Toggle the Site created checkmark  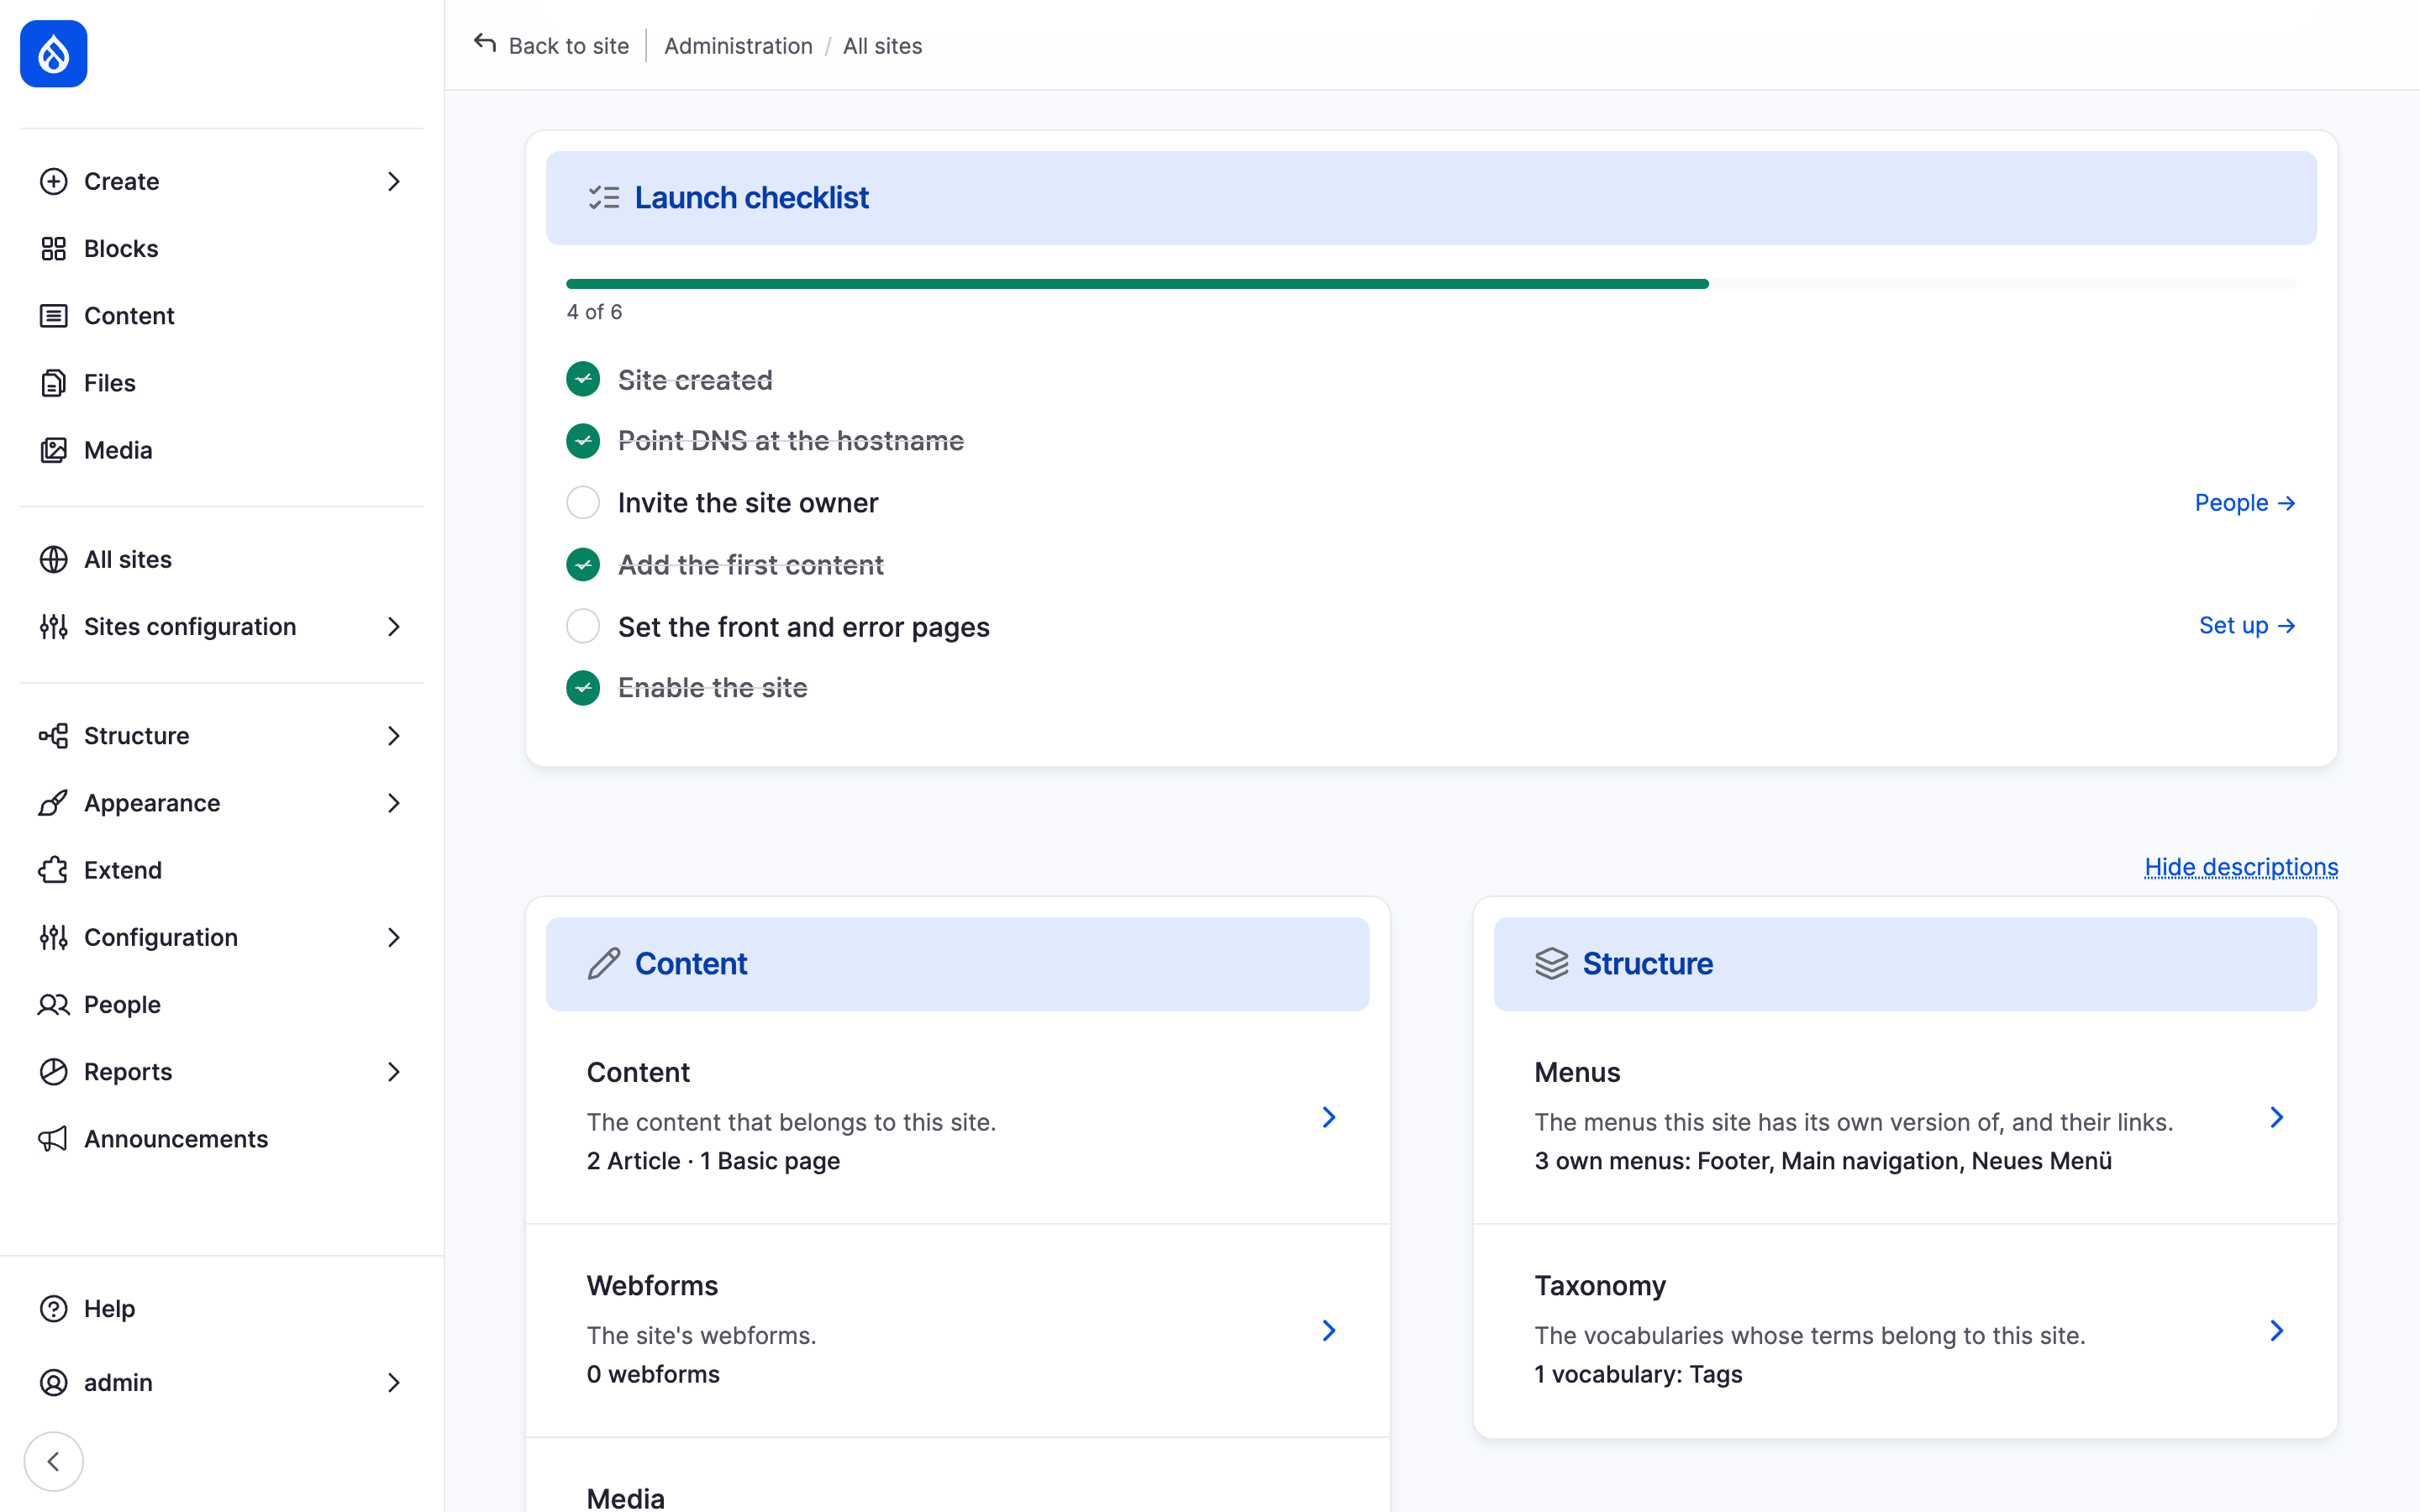click(x=583, y=379)
